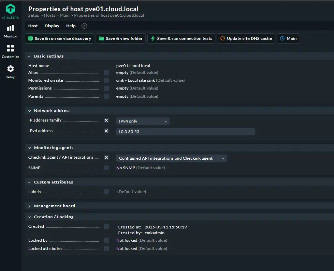The height and width of the screenshot is (271, 334).
Task: Open the IP address family dropdown
Action: click(143, 121)
